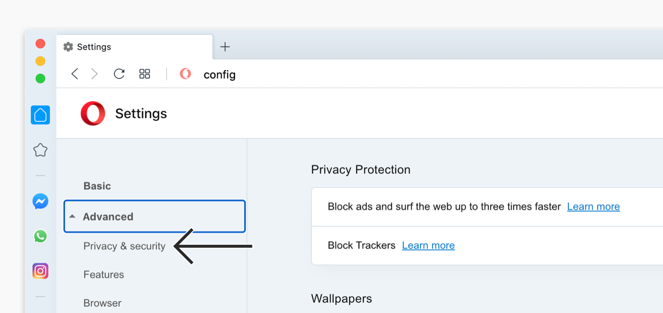Image resolution: width=663 pixels, height=313 pixels.
Task: Launch Messenger from the sidebar
Action: coord(40,201)
